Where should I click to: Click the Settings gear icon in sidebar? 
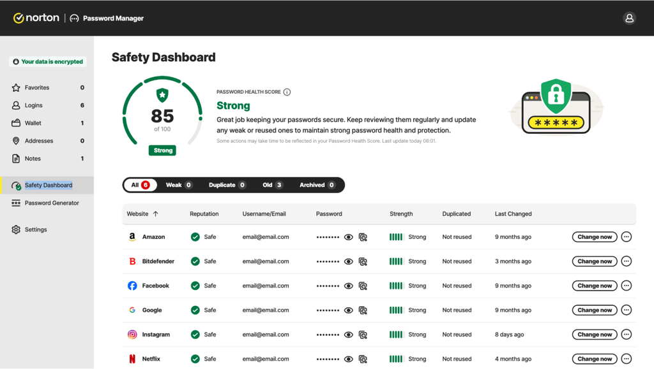click(16, 229)
